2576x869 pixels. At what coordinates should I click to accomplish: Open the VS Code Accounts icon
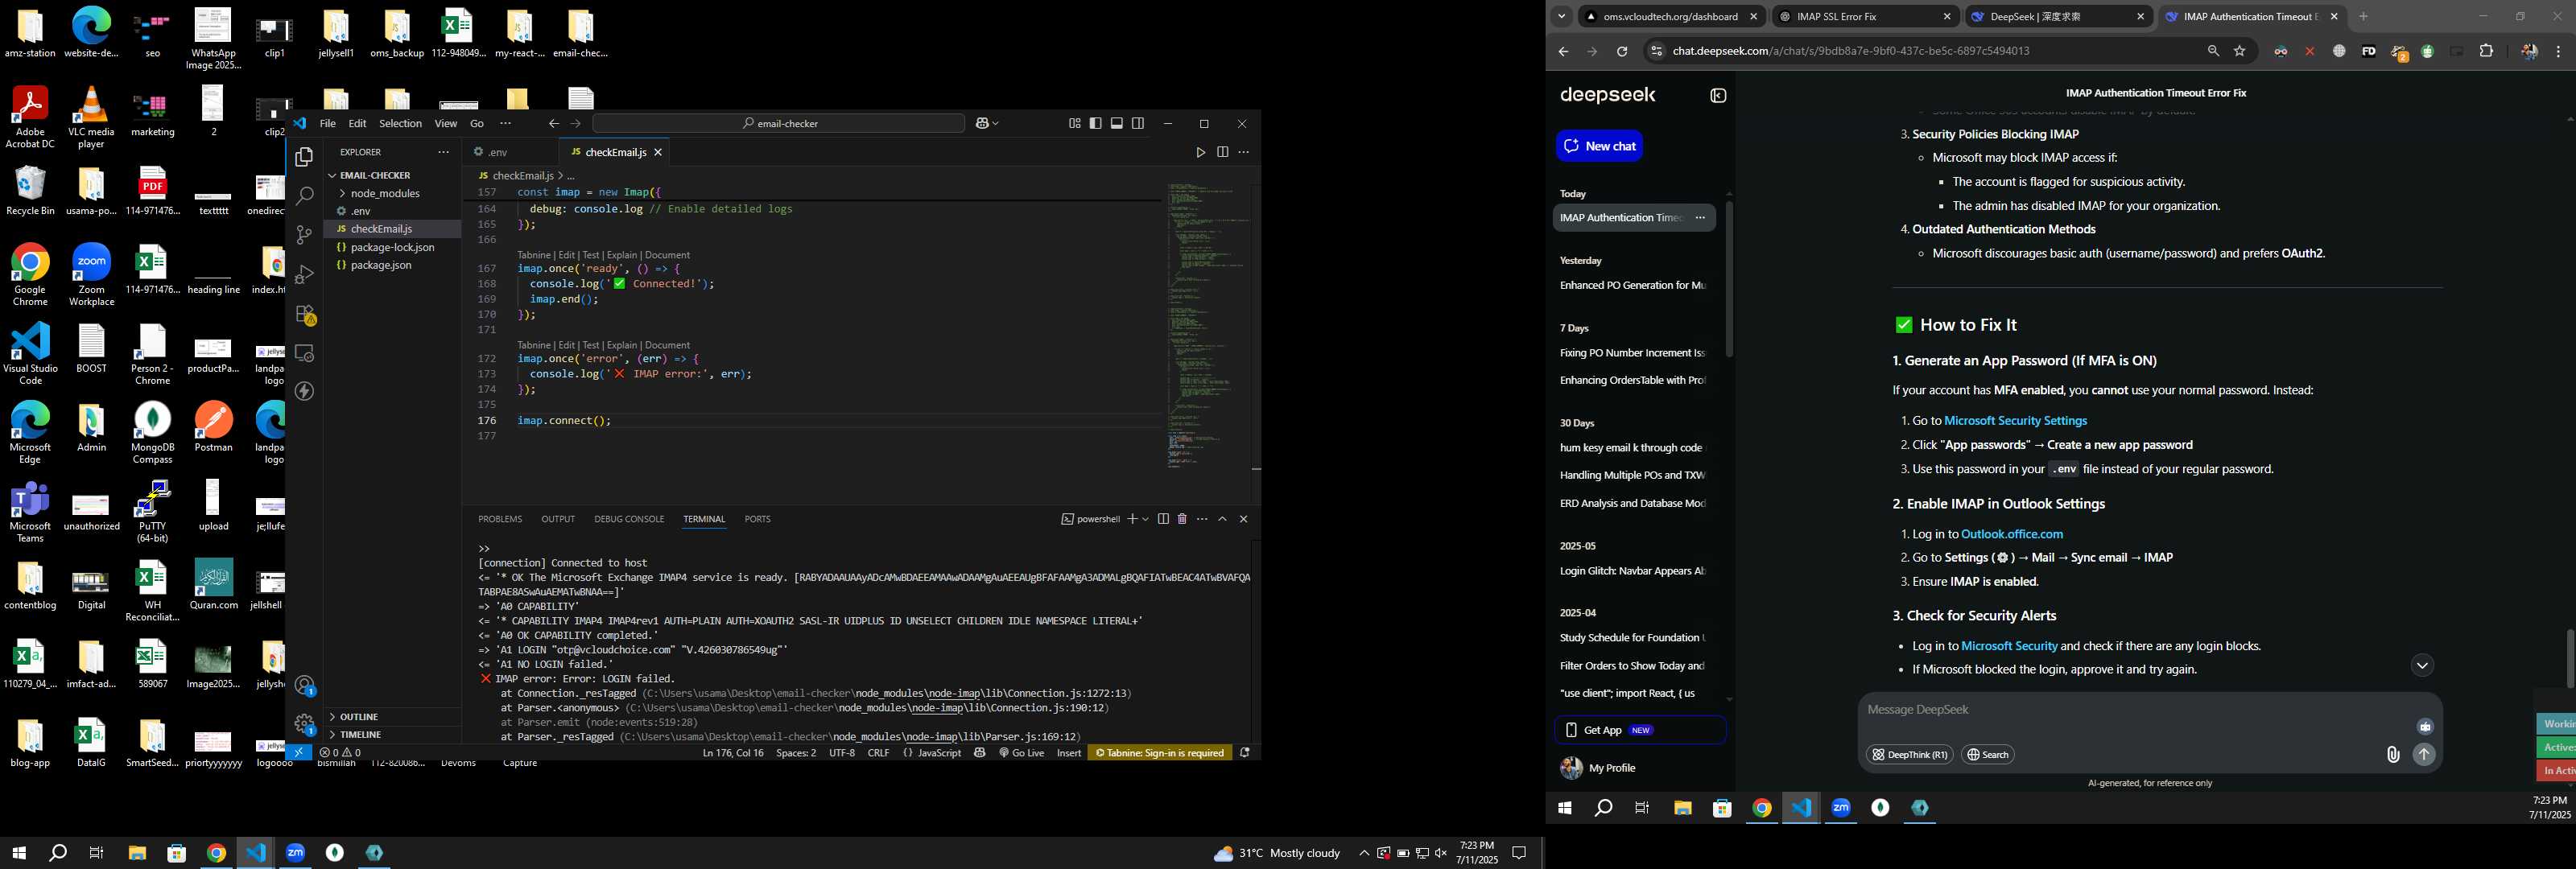point(304,685)
